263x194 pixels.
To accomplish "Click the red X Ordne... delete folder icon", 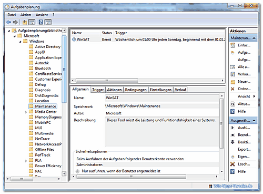I will click(232, 89).
